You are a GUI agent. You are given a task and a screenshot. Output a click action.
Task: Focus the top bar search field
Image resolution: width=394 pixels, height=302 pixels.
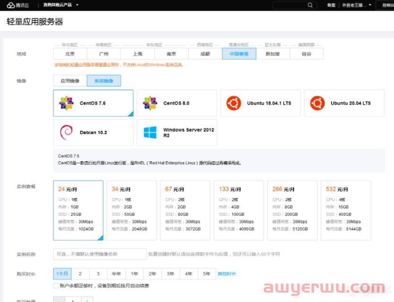click(295, 5)
